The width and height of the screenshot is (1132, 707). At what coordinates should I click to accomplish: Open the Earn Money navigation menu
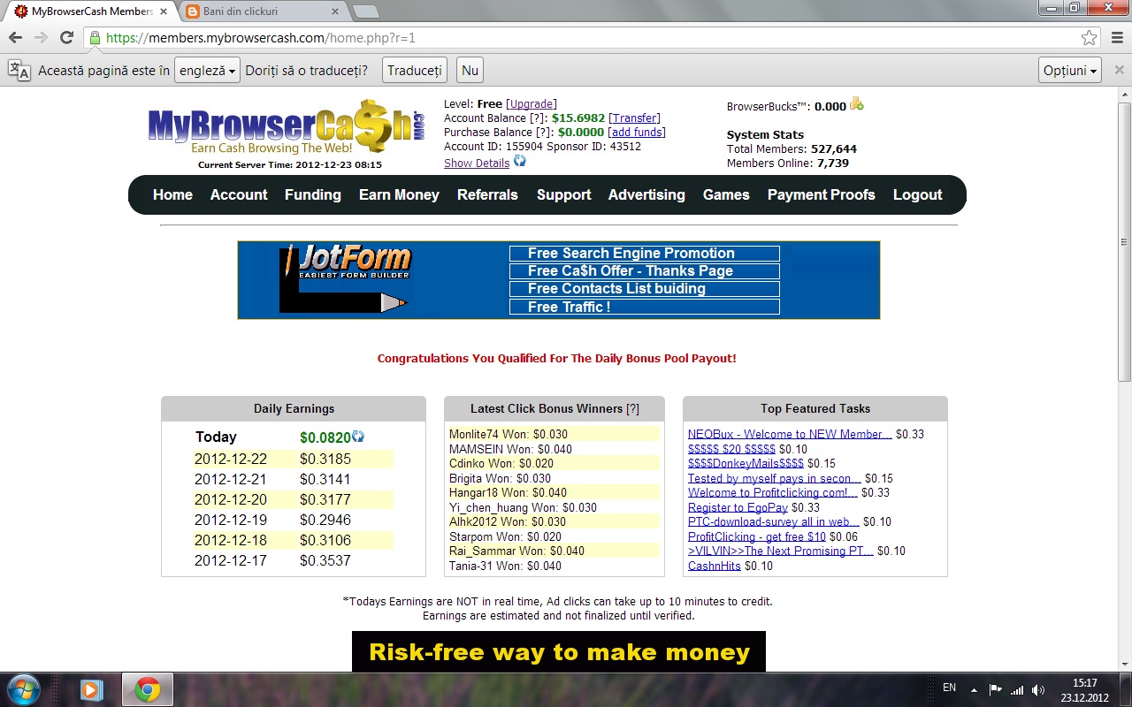coord(399,194)
